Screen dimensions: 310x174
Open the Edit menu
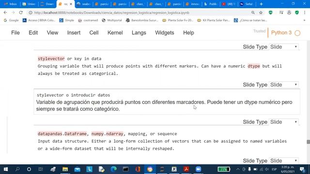click(33, 33)
